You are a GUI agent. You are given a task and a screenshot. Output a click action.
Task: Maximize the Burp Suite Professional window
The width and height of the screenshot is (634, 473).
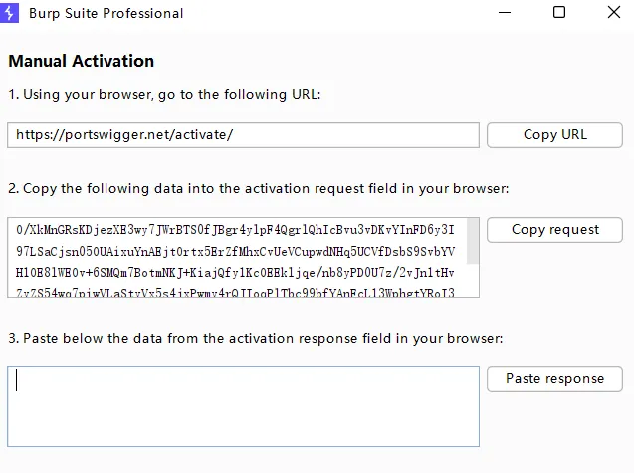tap(559, 13)
